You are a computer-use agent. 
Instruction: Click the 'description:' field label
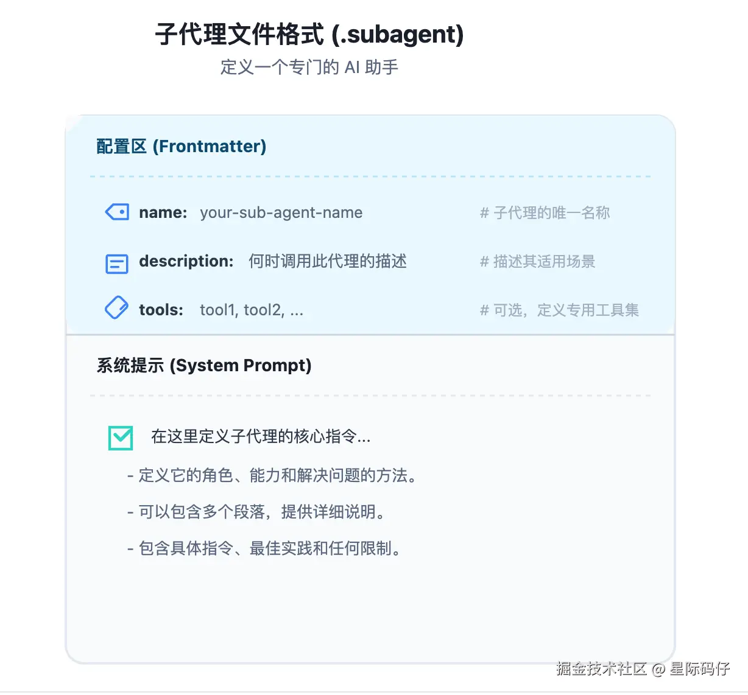(x=186, y=261)
